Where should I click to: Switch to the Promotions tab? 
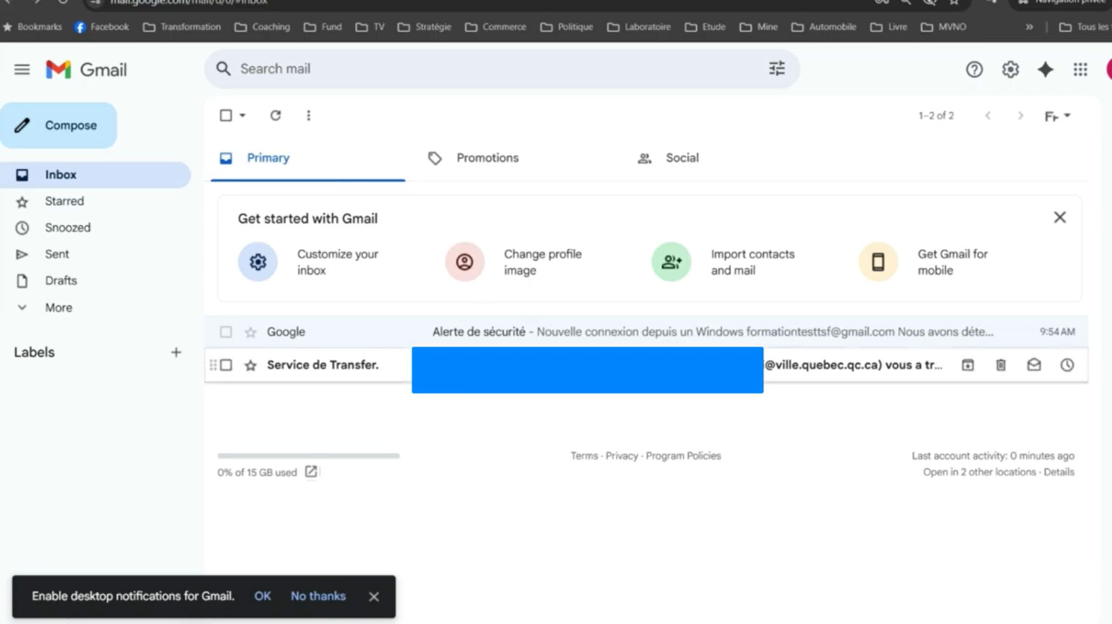click(486, 158)
